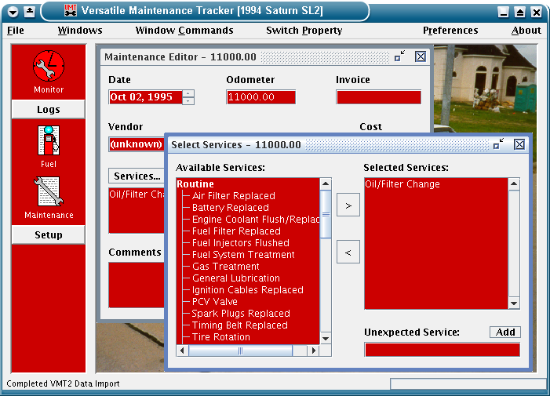Image resolution: width=550 pixels, height=396 pixels.
Task: Click the Available Services horizontal scrollbar
Action: (248, 350)
